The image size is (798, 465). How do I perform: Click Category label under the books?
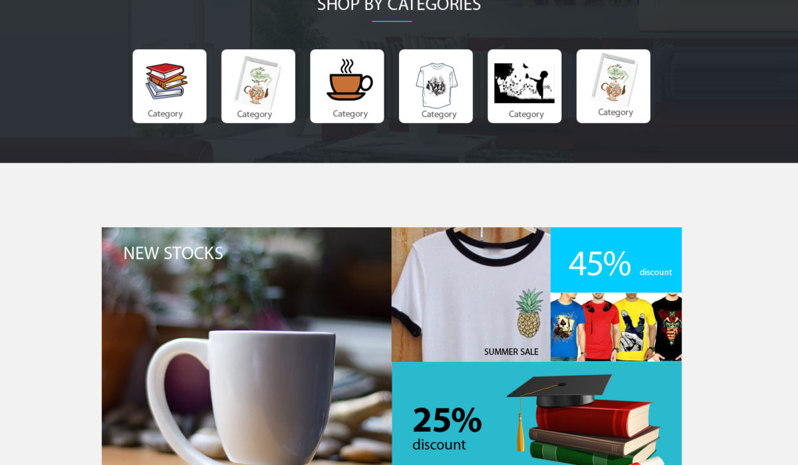click(165, 114)
